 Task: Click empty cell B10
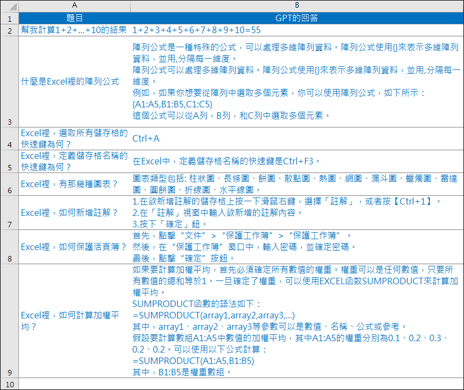[x=297, y=384]
